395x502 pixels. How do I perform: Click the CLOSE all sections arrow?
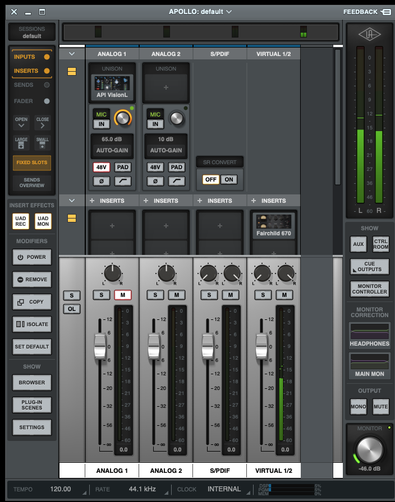point(42,123)
